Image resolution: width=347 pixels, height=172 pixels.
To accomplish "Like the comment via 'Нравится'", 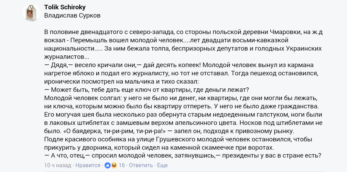I will pos(88,165).
